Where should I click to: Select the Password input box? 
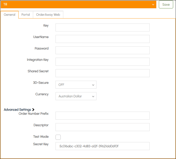pyautogui.click(x=102, y=50)
